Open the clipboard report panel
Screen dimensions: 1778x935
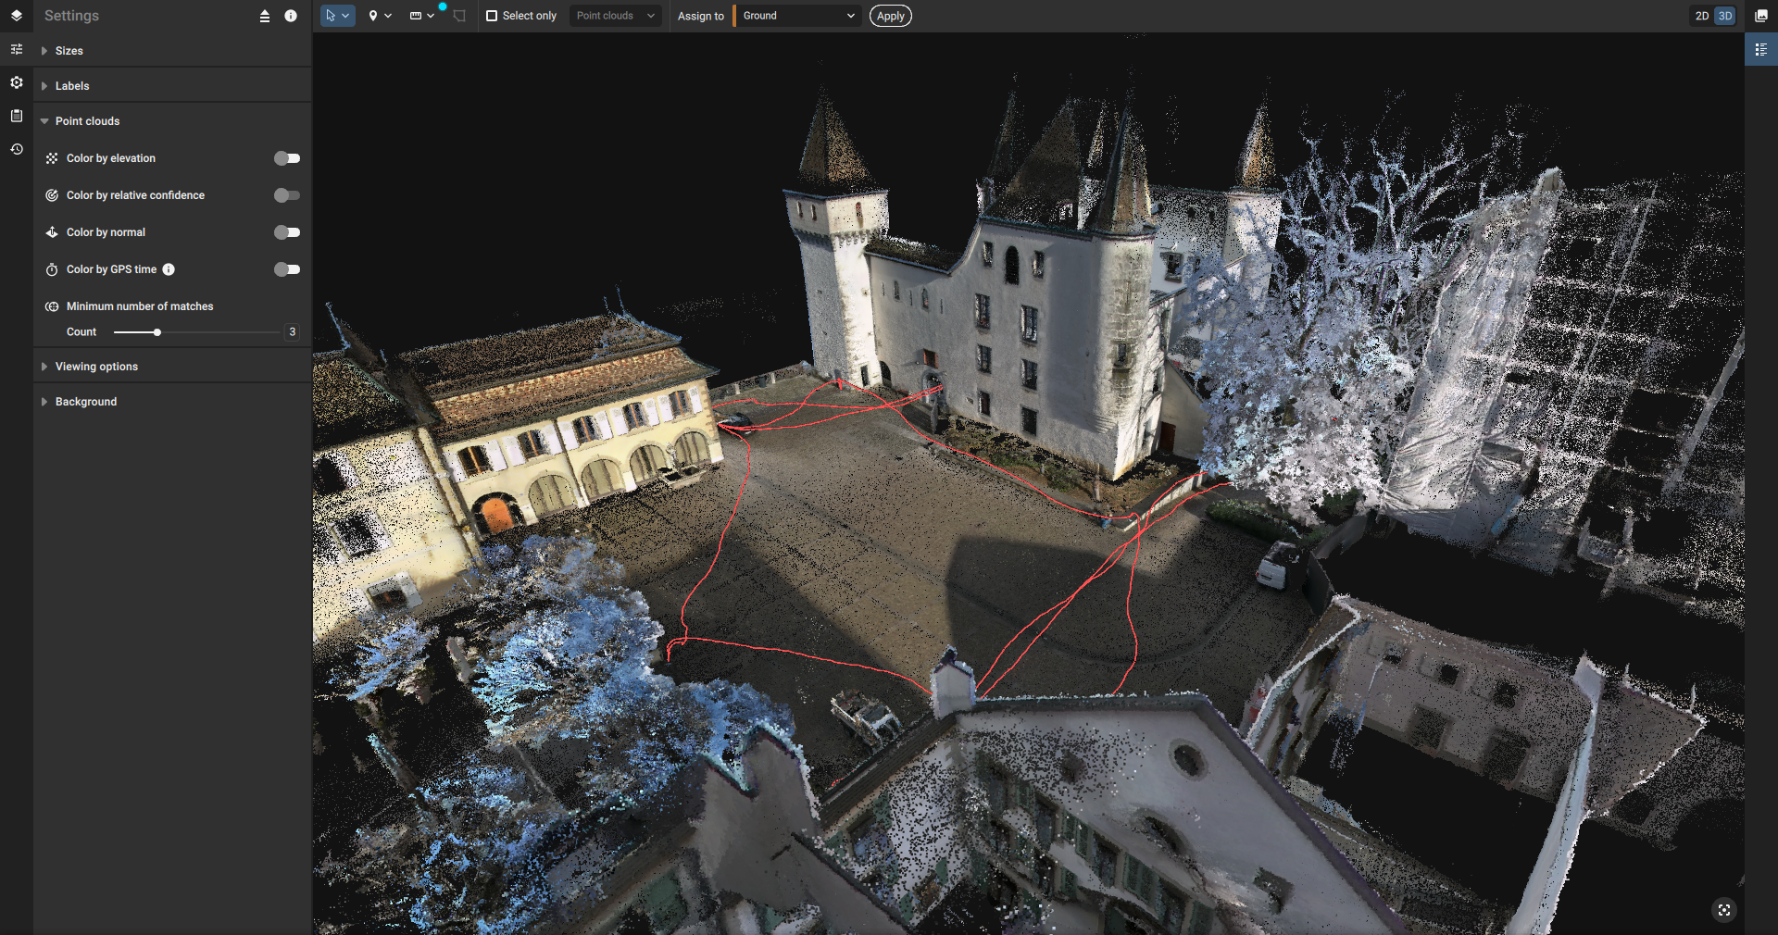16,116
